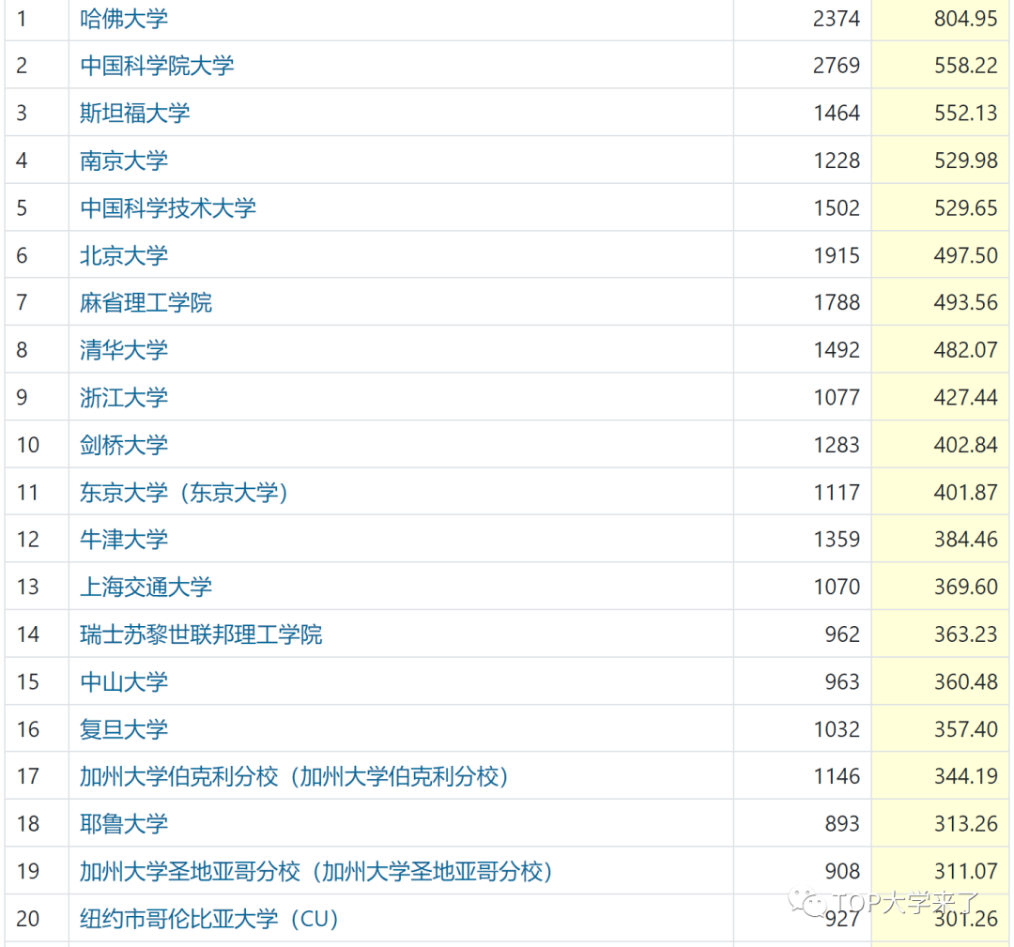This screenshot has width=1014, height=947.
Task: Open 中国科学技术大学 page link
Action: [168, 207]
